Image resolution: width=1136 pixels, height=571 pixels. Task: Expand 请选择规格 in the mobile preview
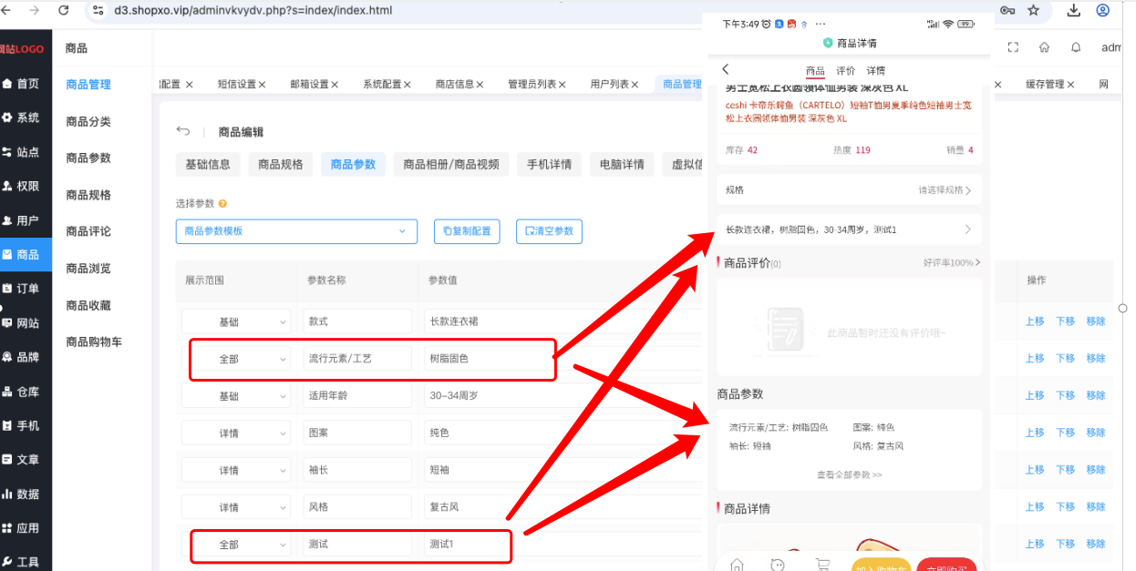[x=945, y=190]
